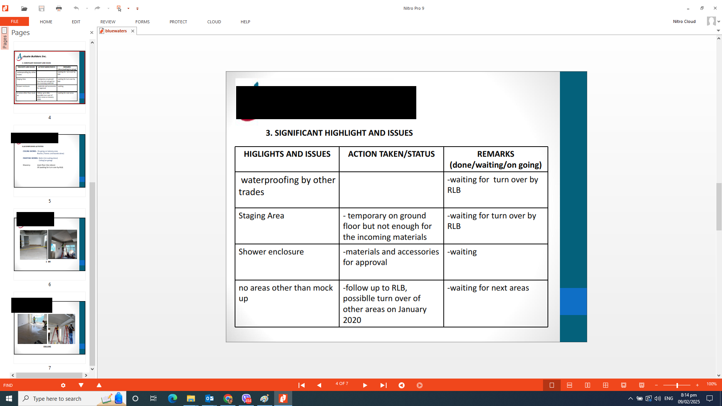Expand the select tool dropdown arrow
The width and height of the screenshot is (722, 406).
point(128,8)
